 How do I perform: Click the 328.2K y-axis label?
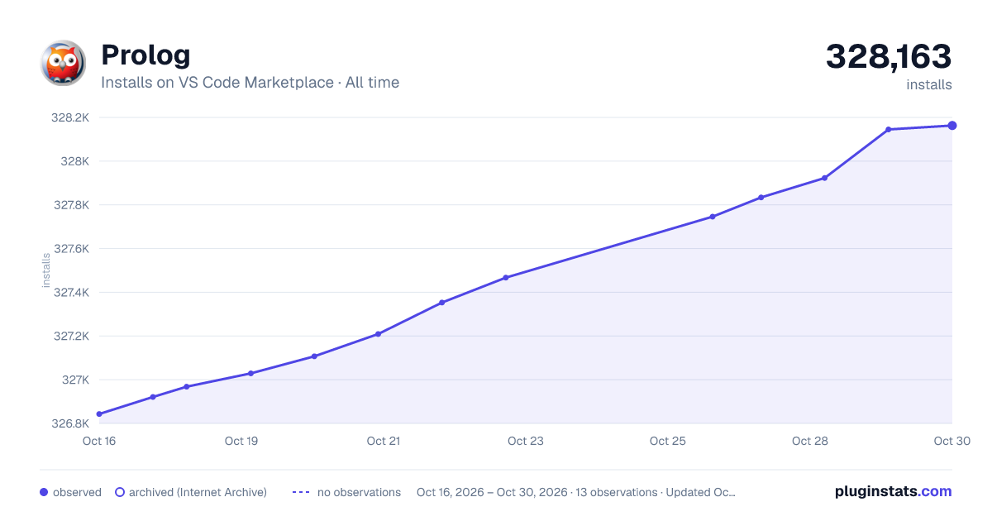tap(70, 117)
